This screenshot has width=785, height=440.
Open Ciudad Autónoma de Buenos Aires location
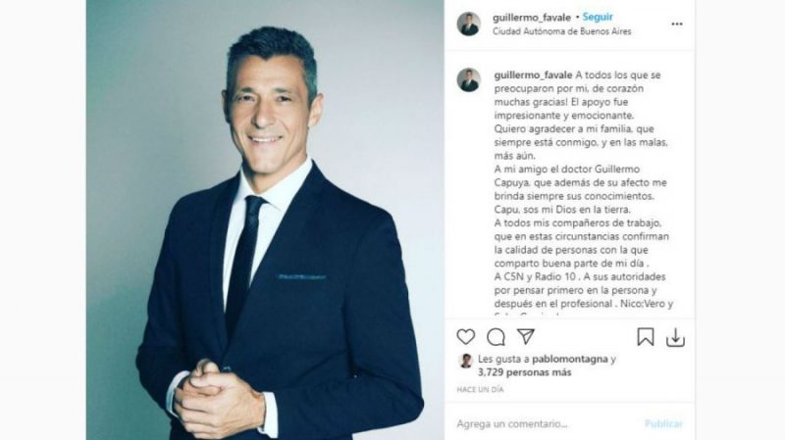(561, 31)
